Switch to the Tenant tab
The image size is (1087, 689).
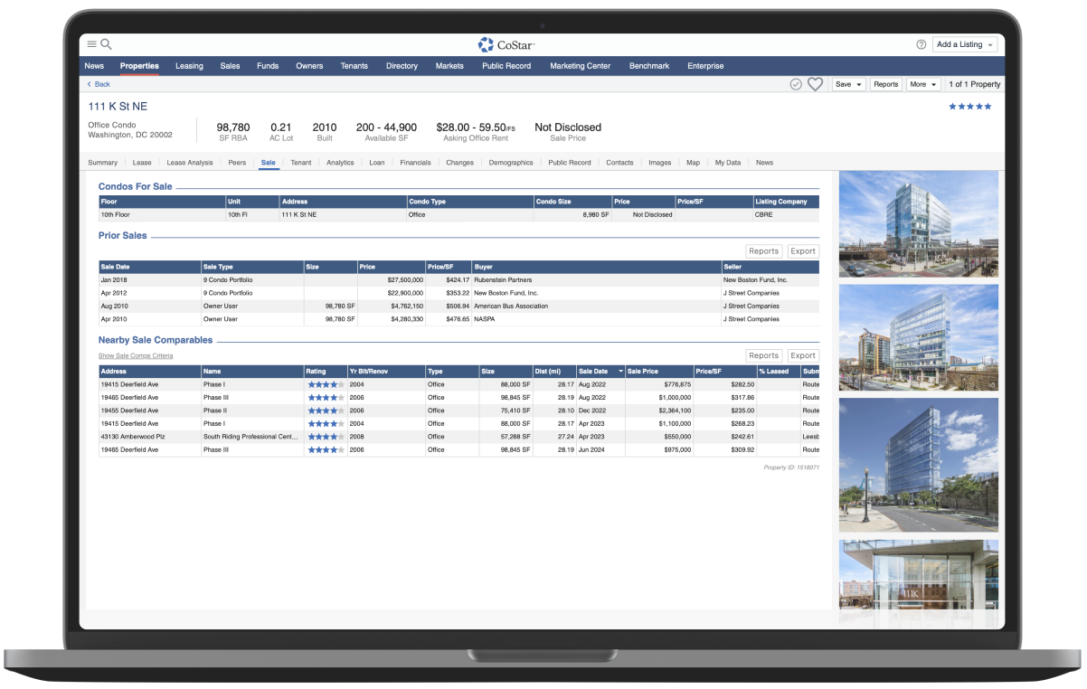coord(300,163)
